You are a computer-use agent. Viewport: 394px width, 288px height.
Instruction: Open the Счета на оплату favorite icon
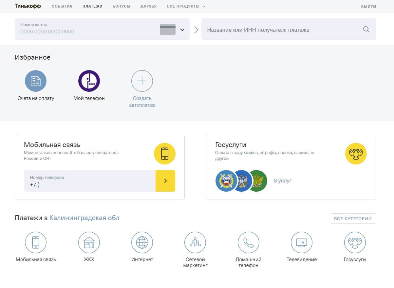tap(36, 81)
